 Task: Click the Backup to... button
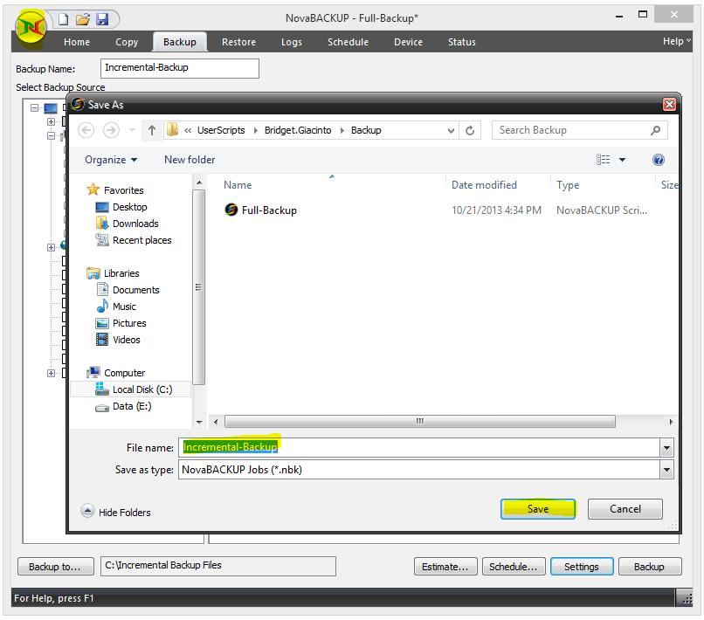tap(56, 567)
